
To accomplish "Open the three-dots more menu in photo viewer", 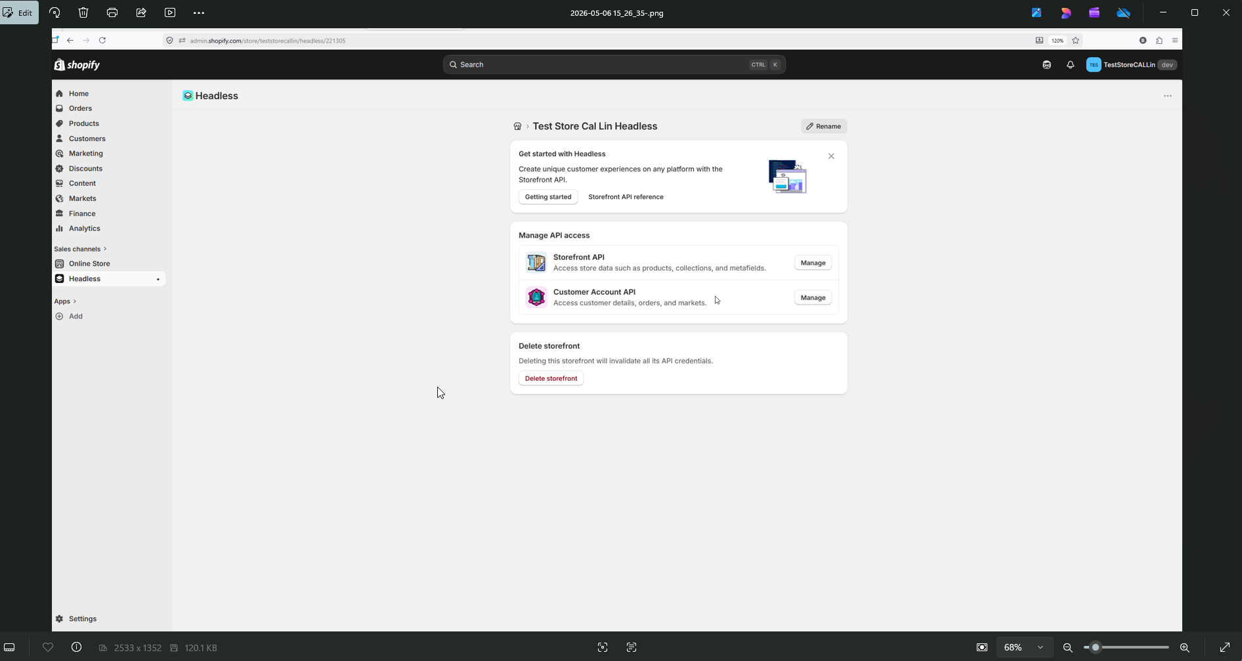I will click(x=199, y=12).
